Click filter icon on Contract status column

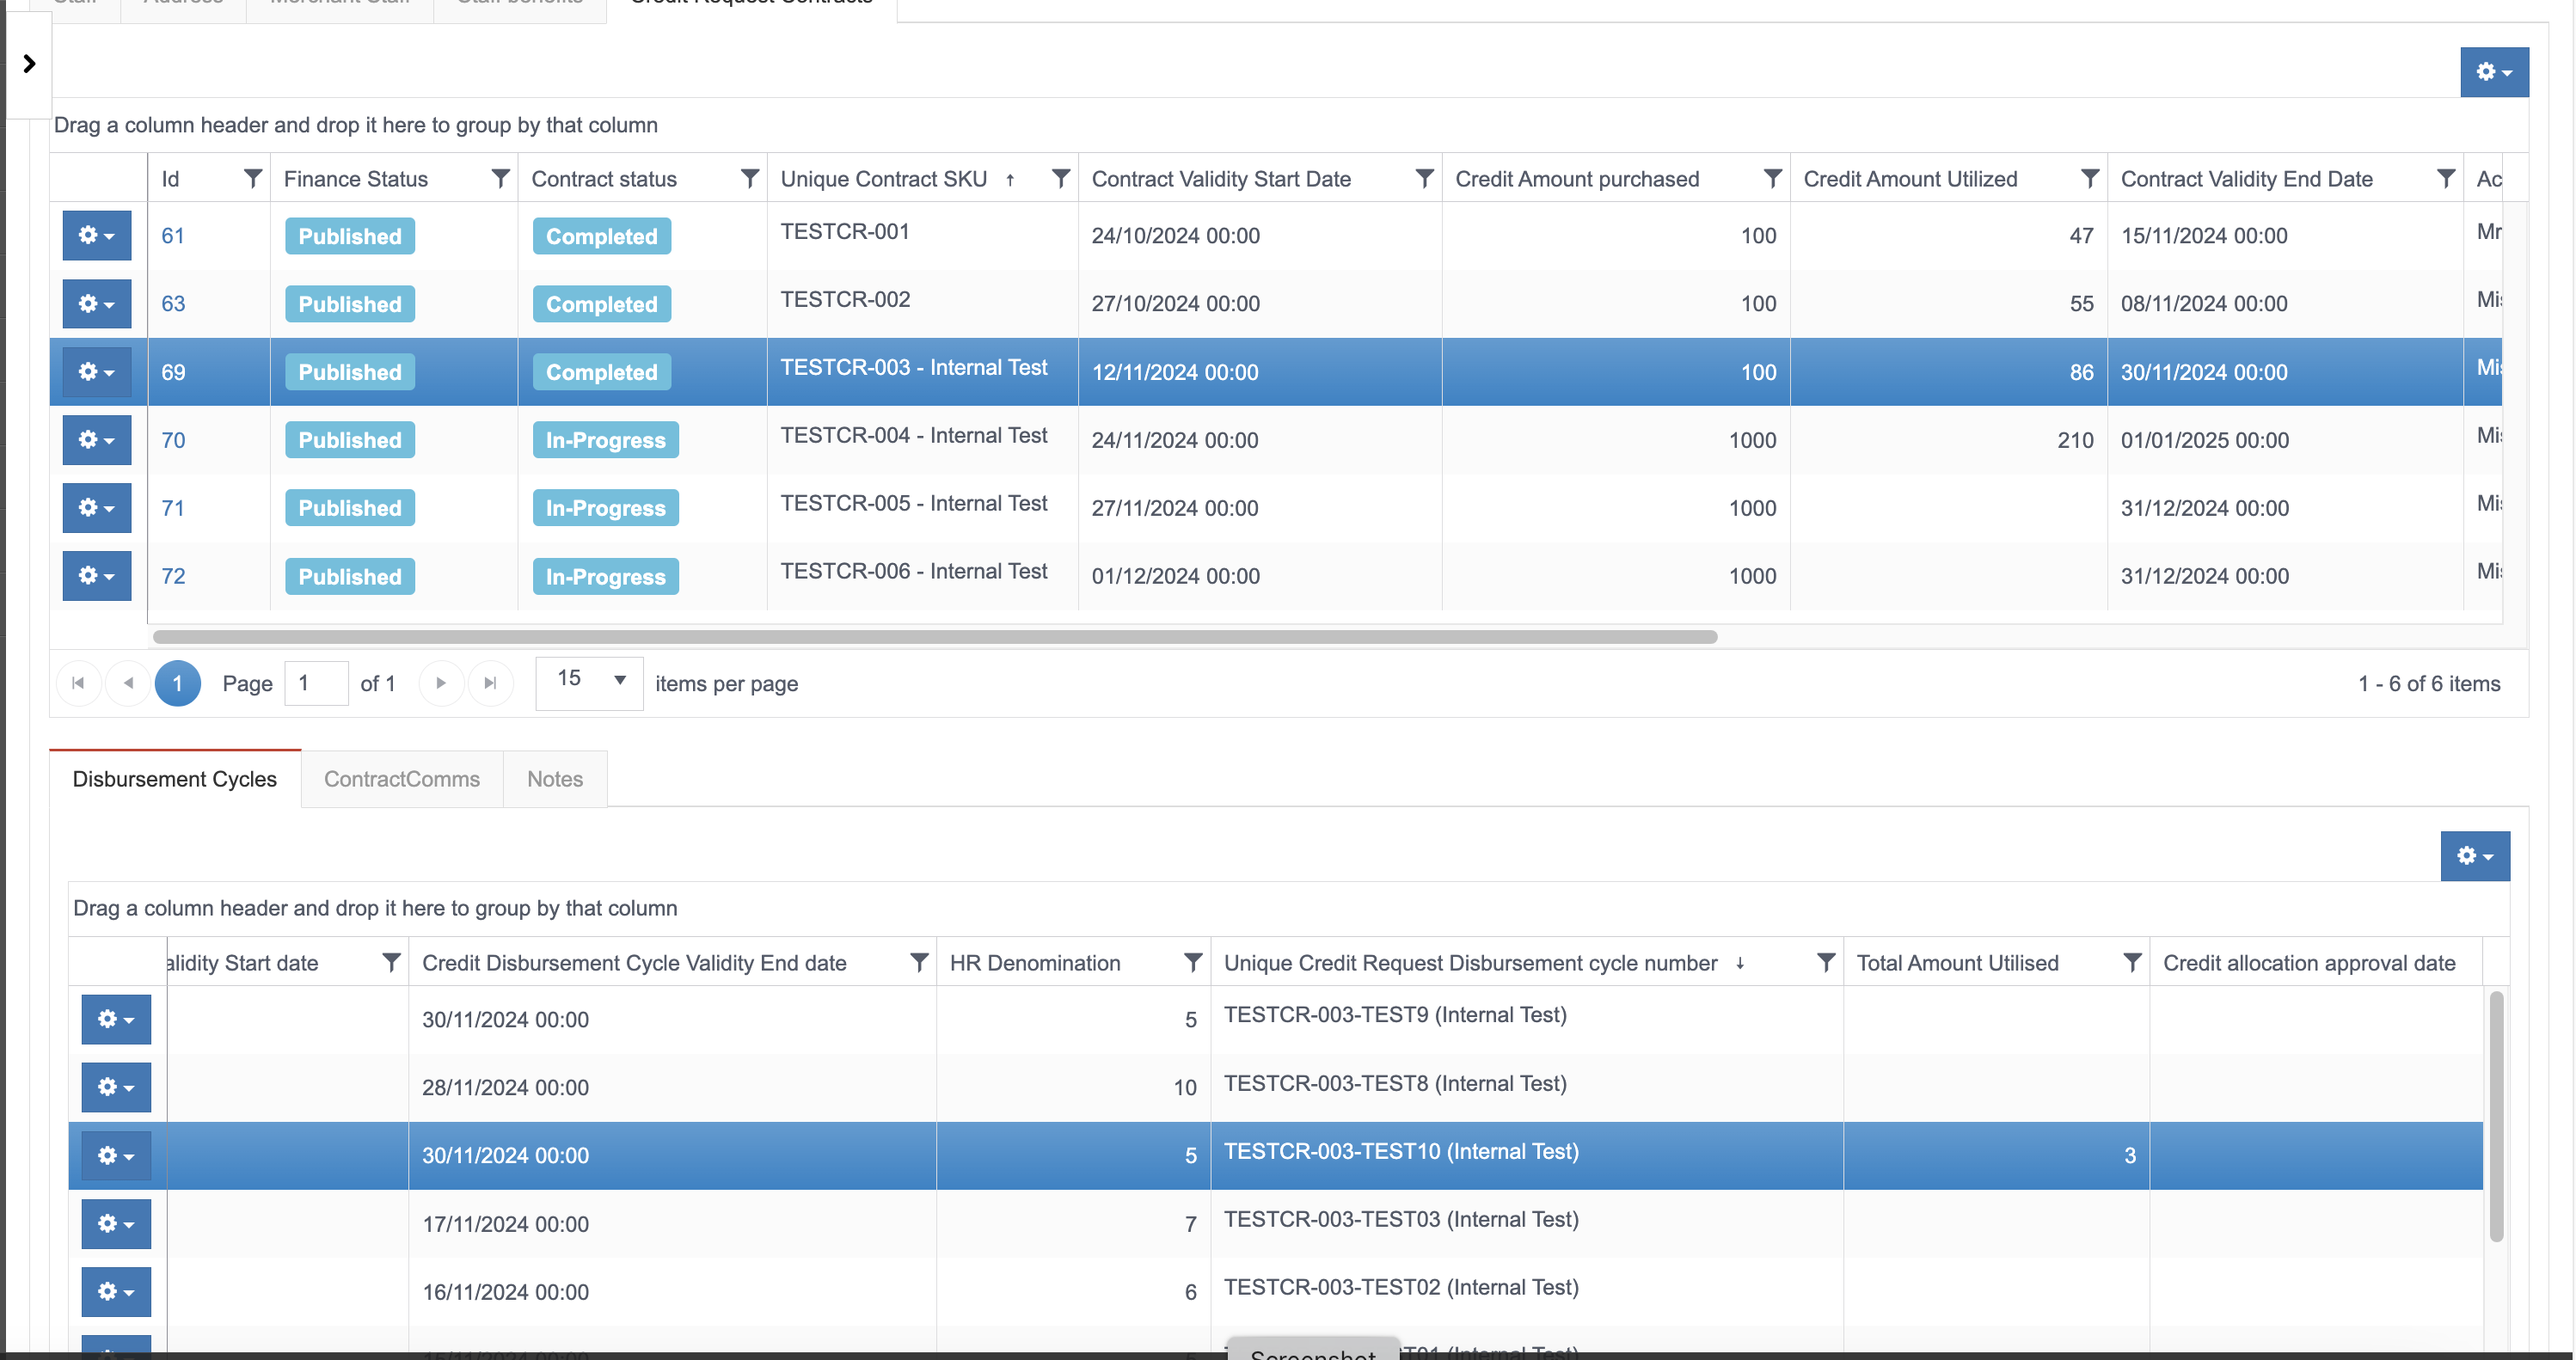(749, 179)
